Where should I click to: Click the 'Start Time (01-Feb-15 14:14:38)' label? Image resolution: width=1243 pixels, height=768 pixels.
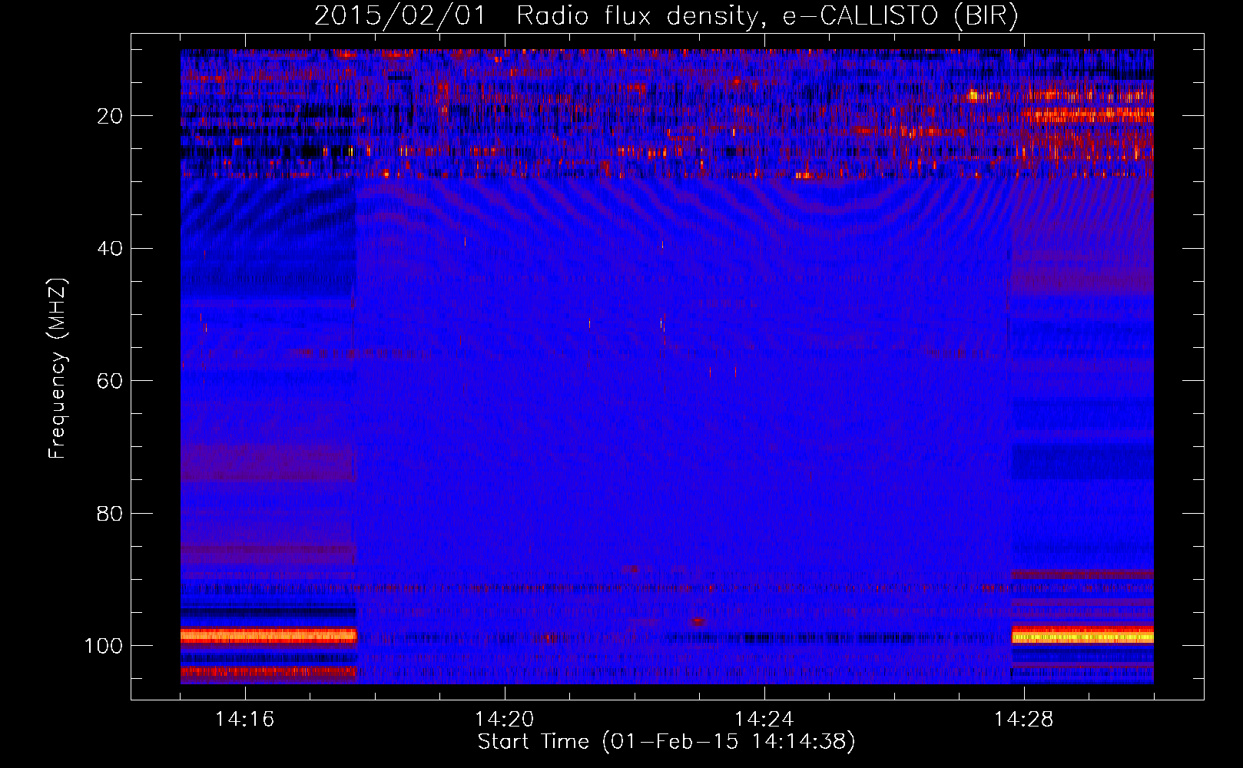(x=666, y=742)
